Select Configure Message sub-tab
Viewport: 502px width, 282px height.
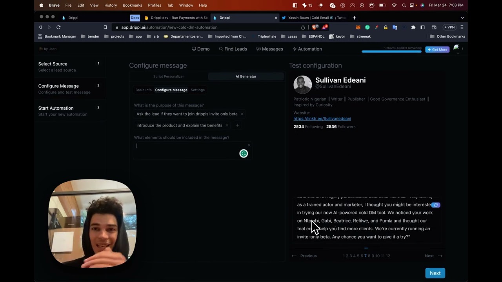[x=171, y=90]
